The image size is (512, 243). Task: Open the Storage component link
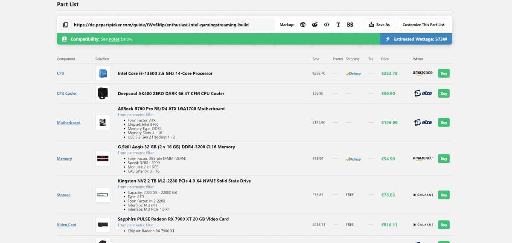(x=64, y=195)
